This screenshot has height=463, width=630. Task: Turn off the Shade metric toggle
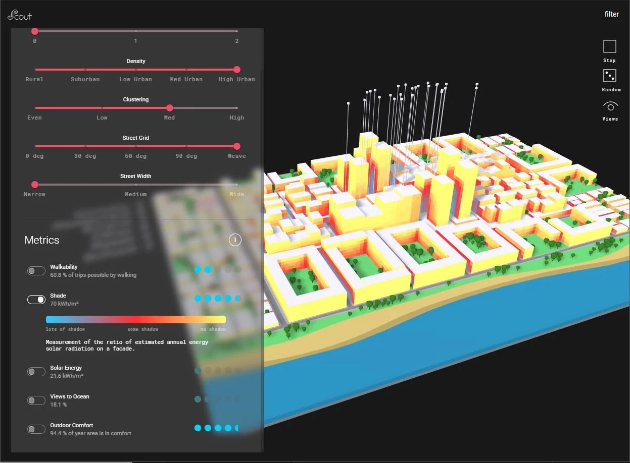(36, 300)
